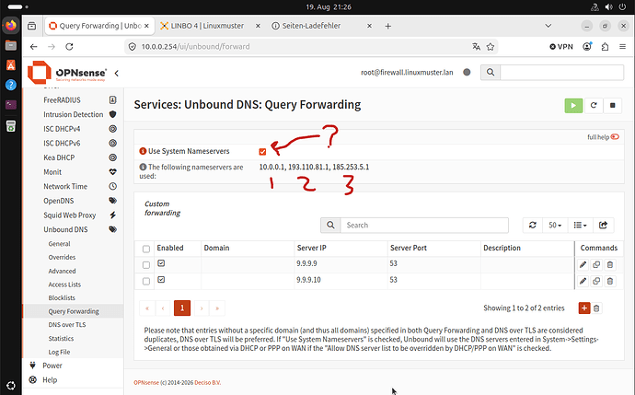Switch to the Seiten-Ladefehler tab

[x=311, y=26]
